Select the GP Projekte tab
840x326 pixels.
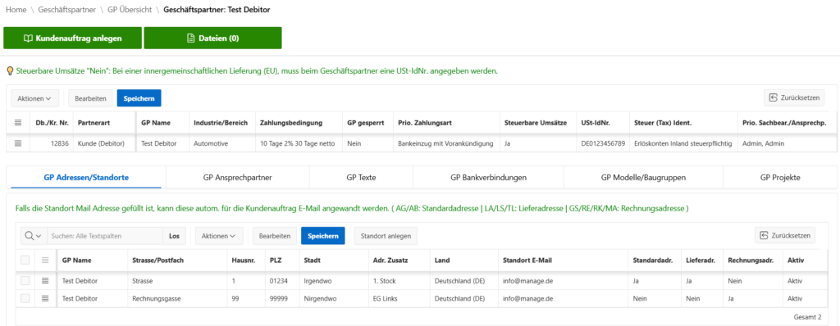[780, 177]
